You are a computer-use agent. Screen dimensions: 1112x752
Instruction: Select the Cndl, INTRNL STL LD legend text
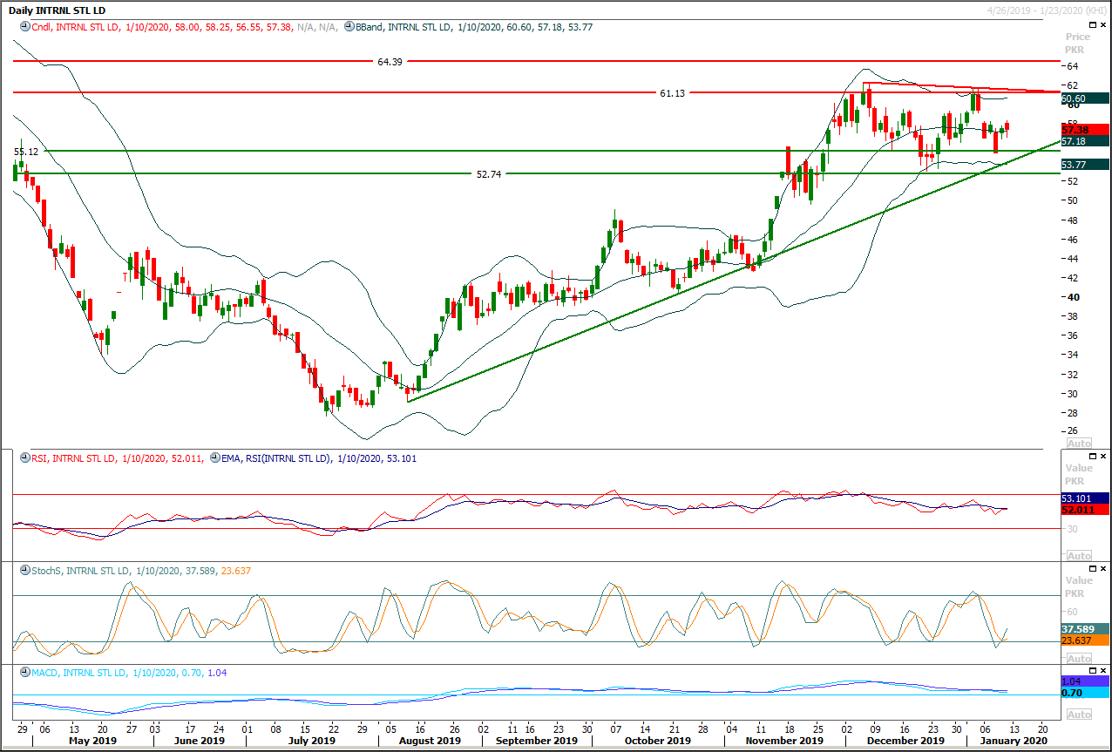(75, 28)
